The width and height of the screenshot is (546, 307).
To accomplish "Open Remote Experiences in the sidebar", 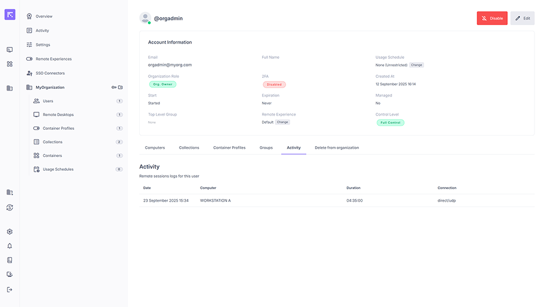I will tap(54, 59).
